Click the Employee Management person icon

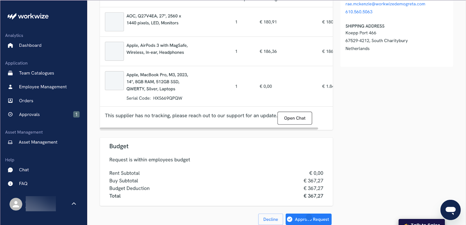point(10,87)
